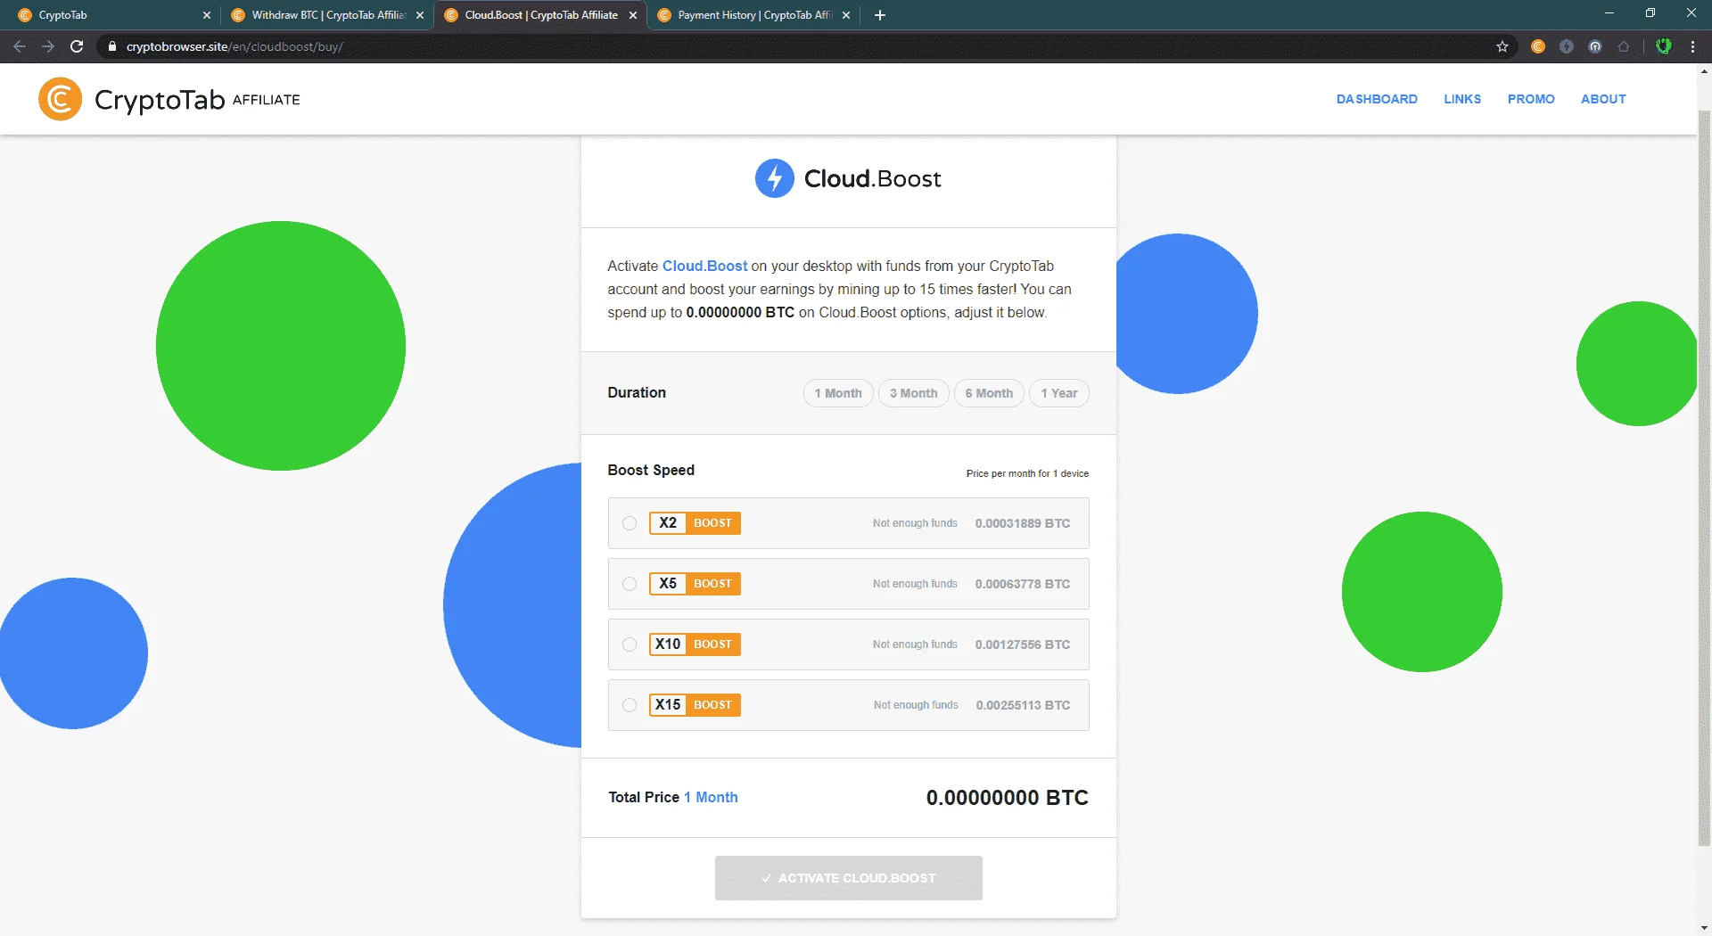Choose 1 Month duration
This screenshot has height=936, width=1712.
click(x=838, y=393)
